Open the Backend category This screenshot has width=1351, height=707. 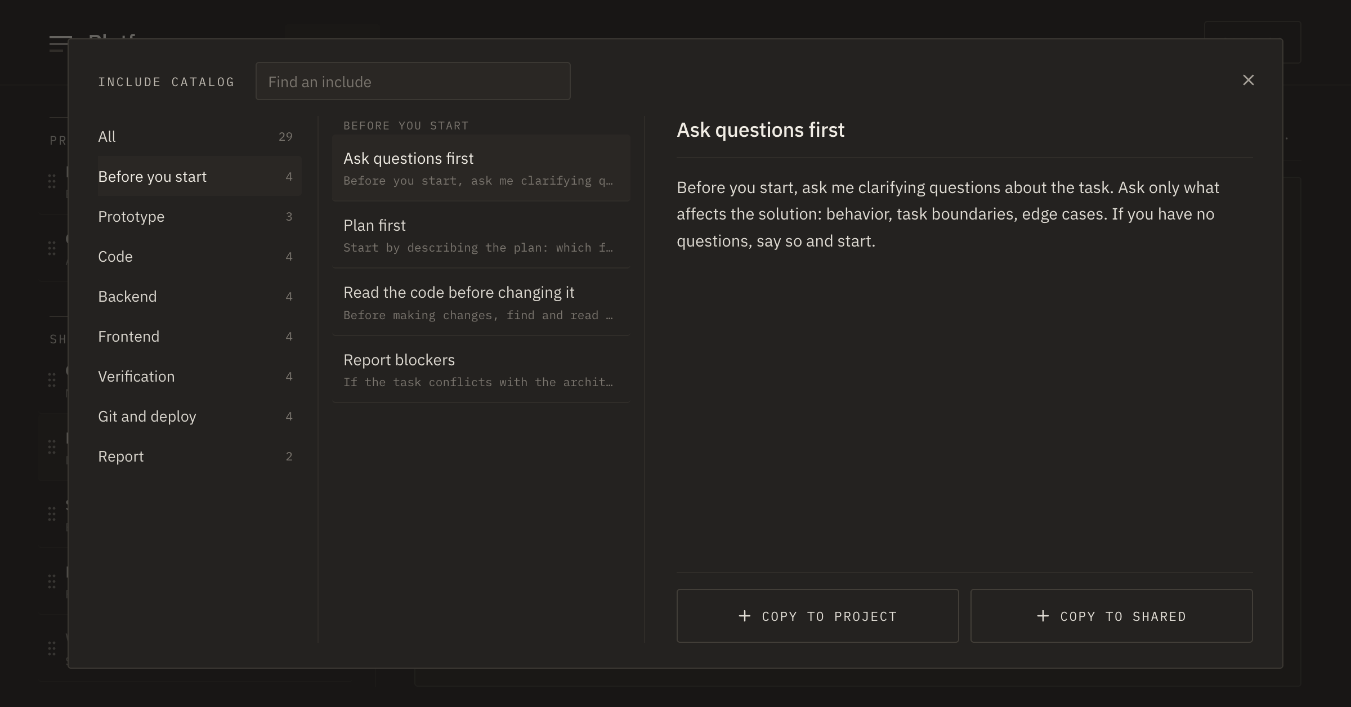[199, 297]
